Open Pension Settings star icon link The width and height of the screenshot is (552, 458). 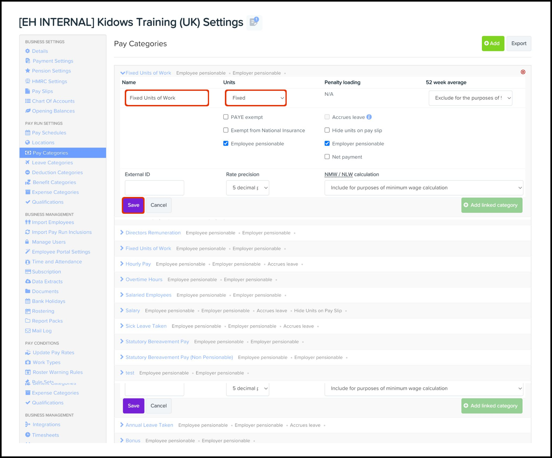click(x=28, y=71)
